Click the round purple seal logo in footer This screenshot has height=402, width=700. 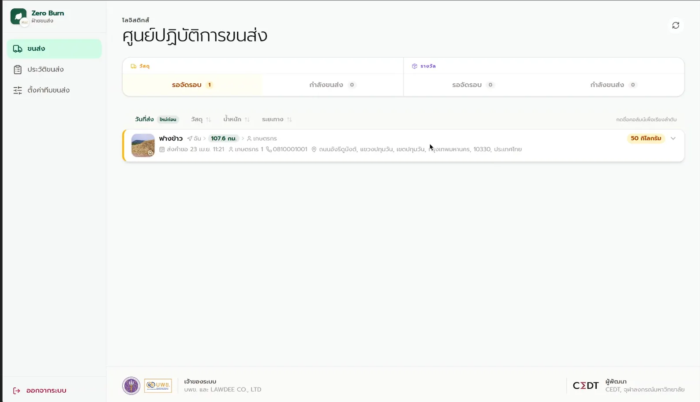[131, 386]
